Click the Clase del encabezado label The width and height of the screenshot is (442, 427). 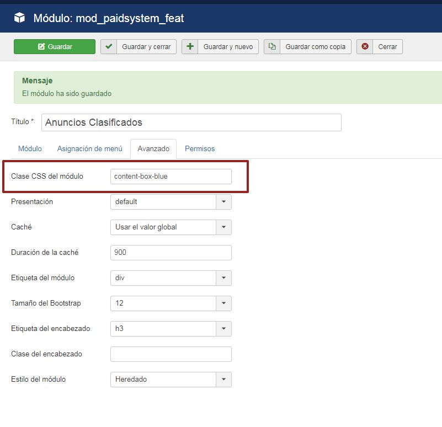(x=46, y=354)
